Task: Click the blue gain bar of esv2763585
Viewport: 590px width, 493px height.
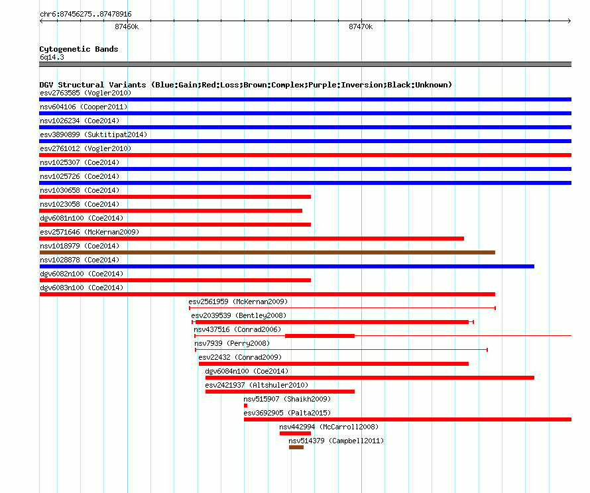Action: [305, 99]
